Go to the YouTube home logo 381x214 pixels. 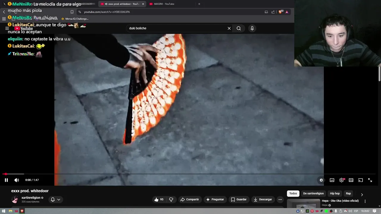coord(24,29)
